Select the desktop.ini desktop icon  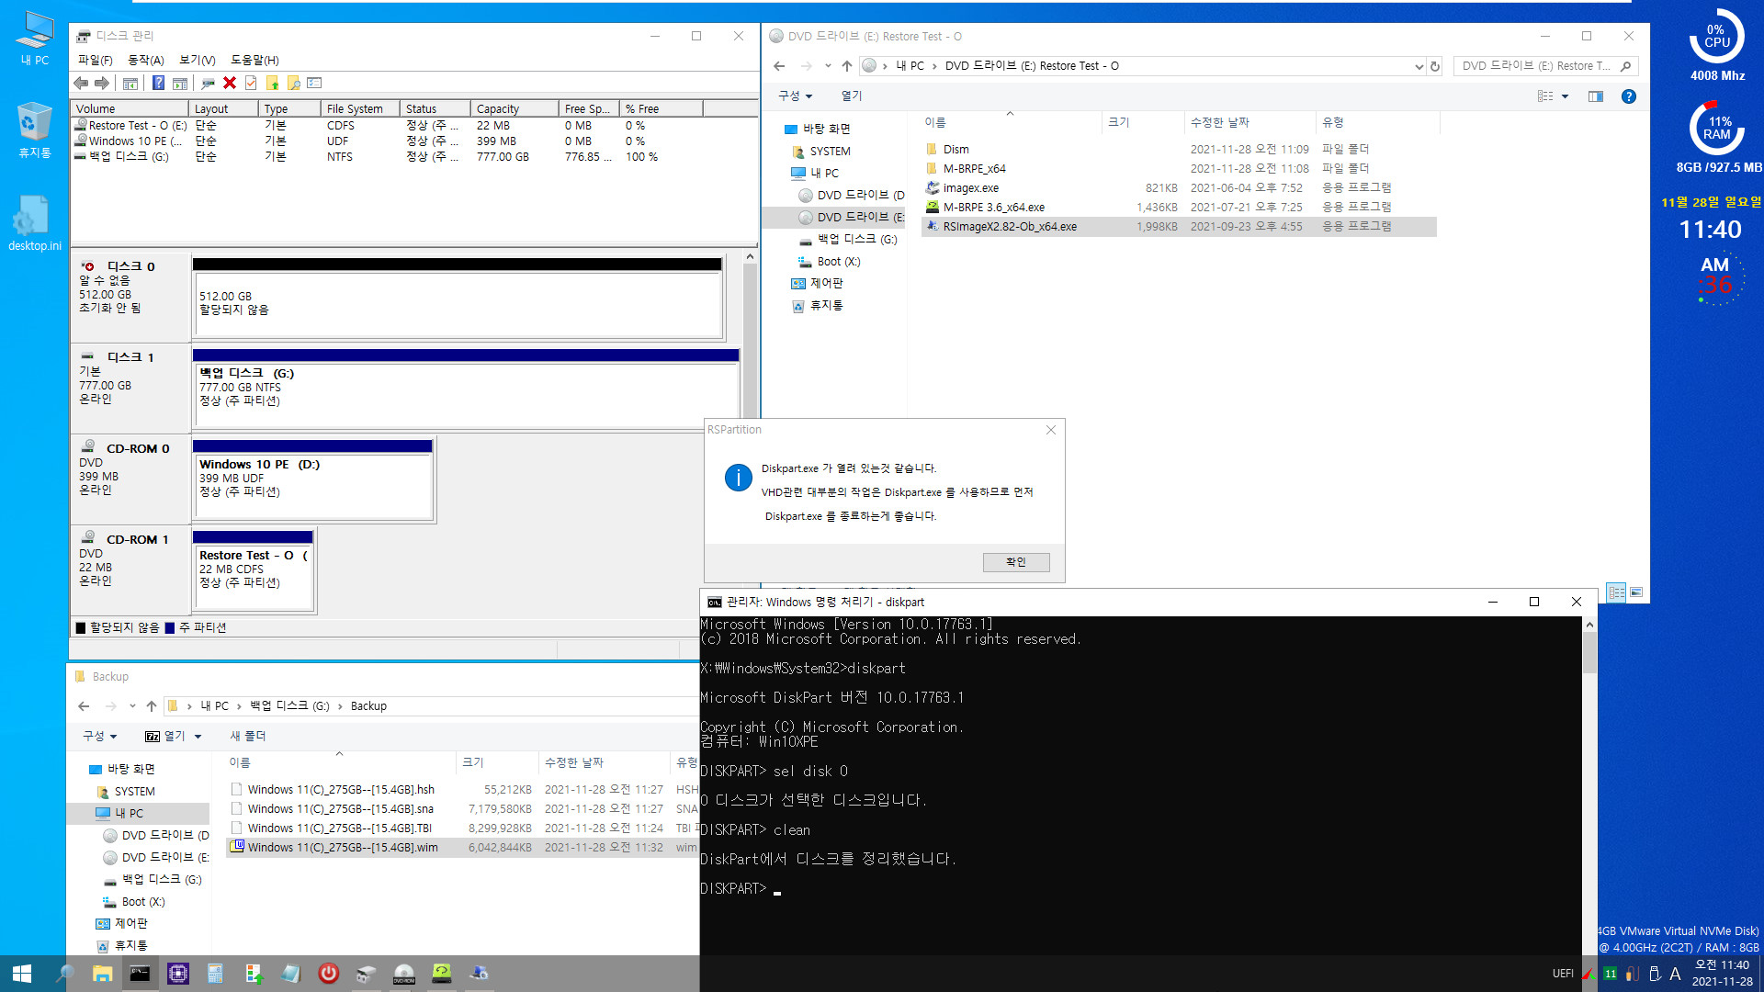tap(35, 222)
